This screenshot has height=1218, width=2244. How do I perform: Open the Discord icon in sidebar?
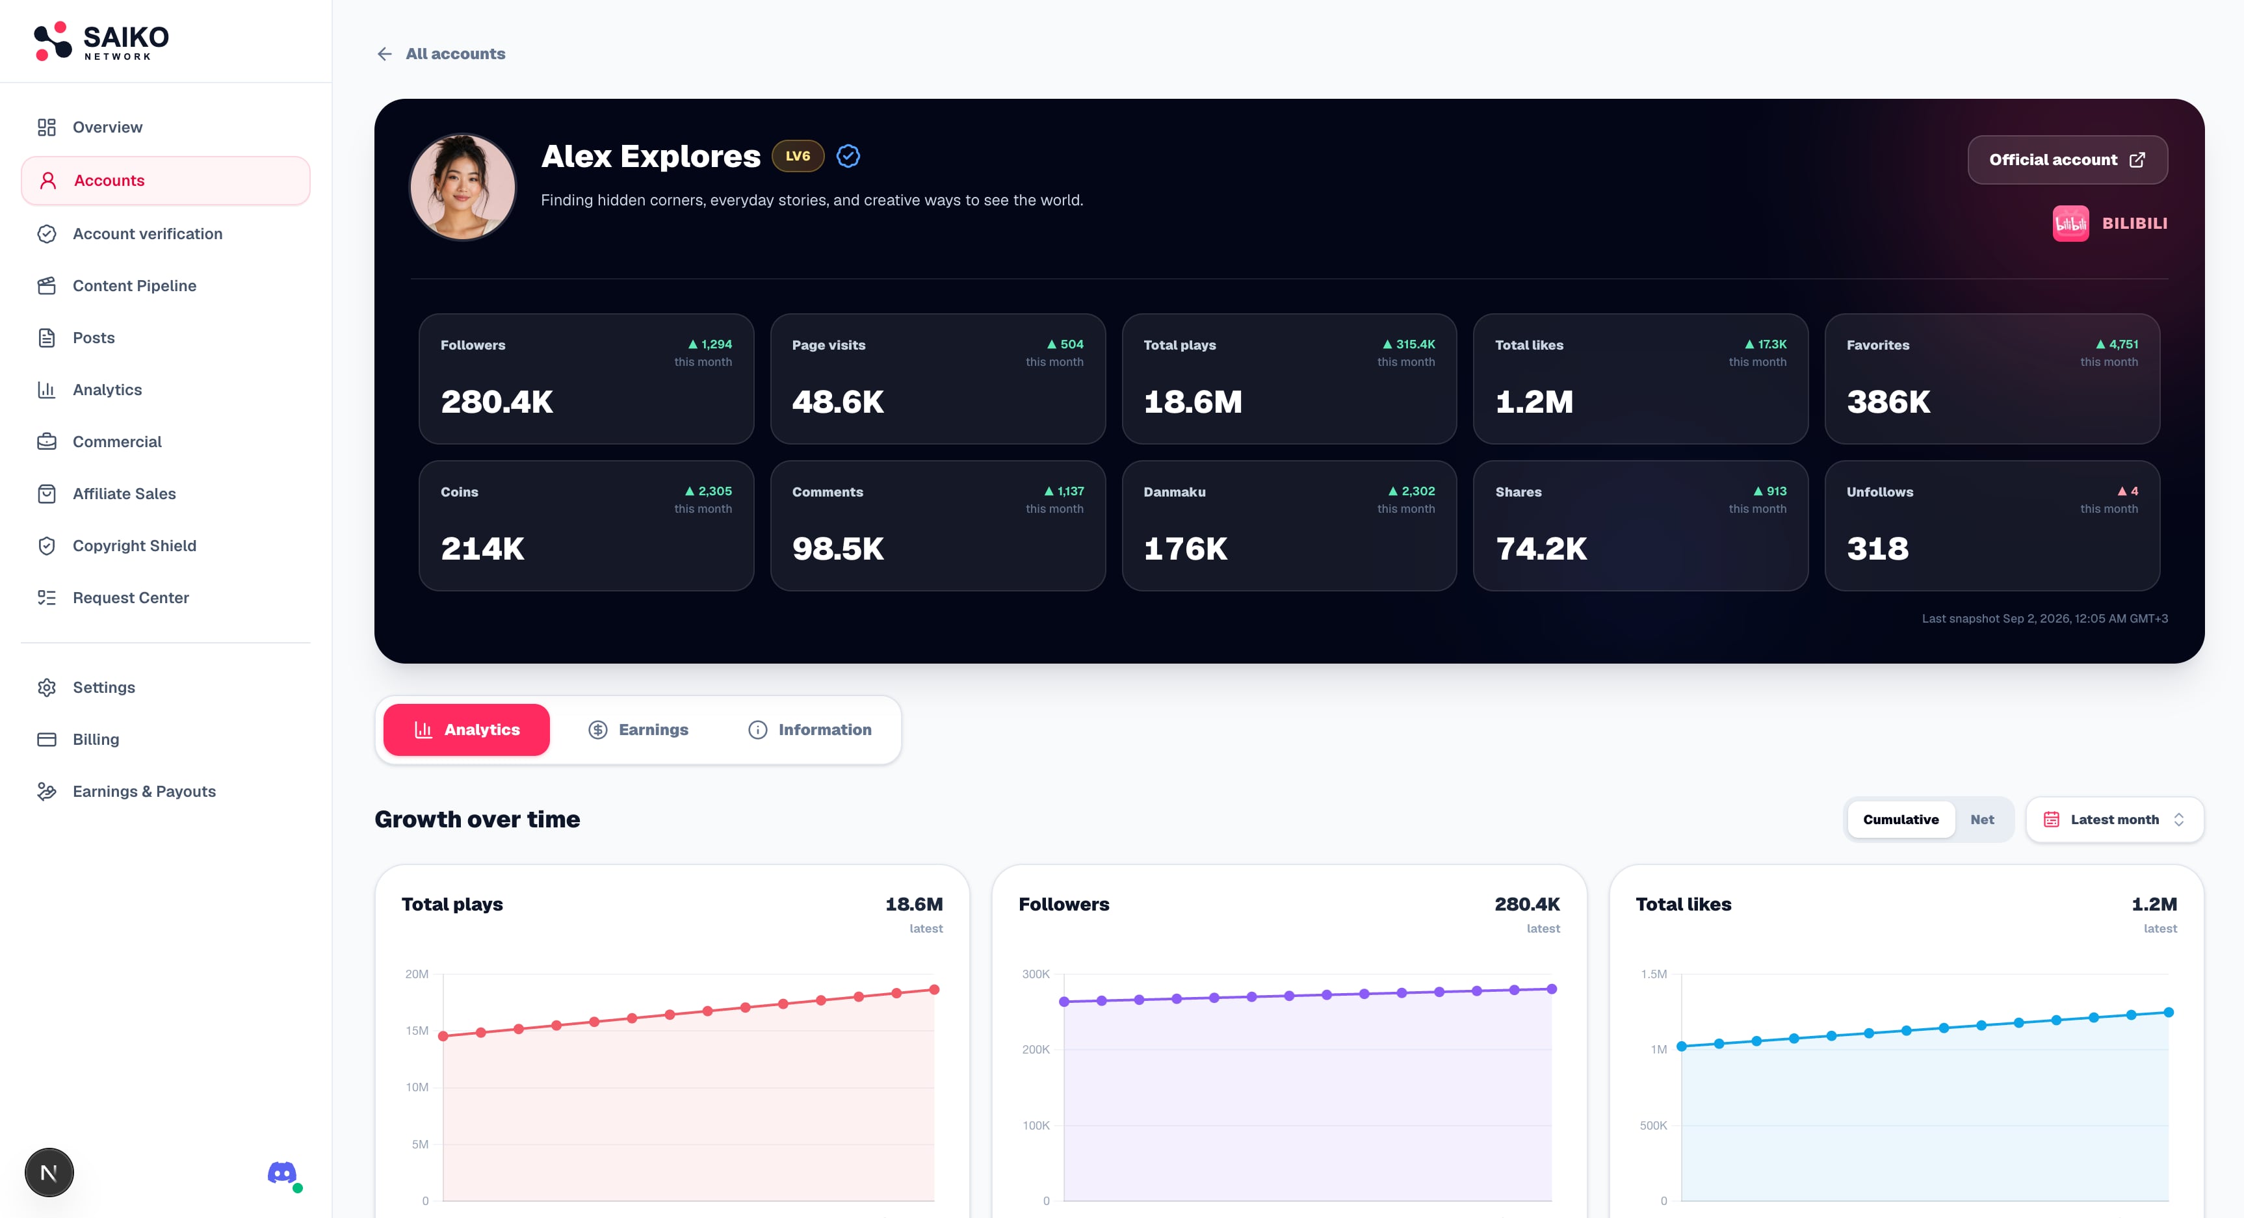pos(282,1173)
